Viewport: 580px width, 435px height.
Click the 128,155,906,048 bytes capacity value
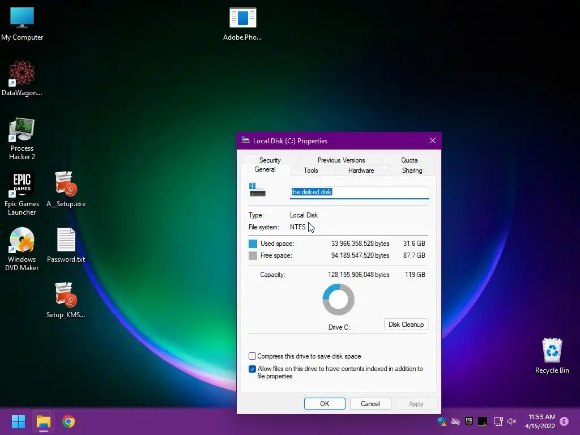tap(359, 275)
